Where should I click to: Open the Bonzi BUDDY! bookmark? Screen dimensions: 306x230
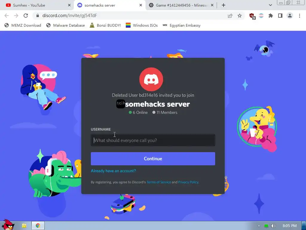105,25
